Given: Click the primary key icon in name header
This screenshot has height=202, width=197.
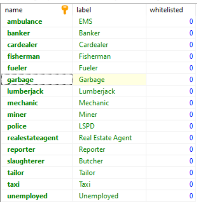Looking at the screenshot, I should (65, 10).
